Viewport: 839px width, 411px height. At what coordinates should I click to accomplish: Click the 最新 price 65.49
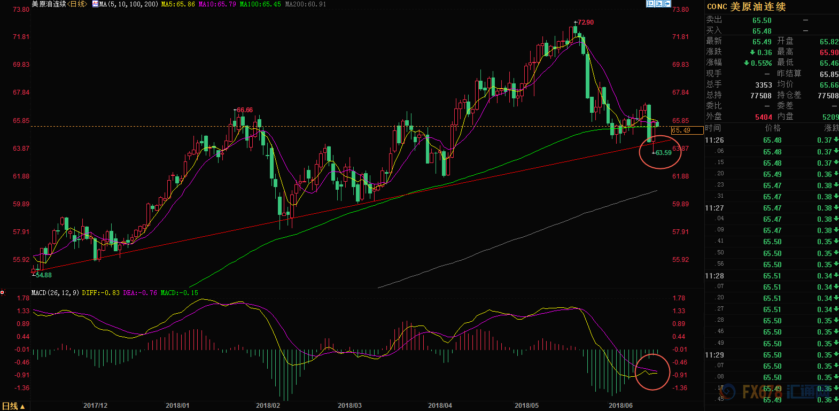click(x=762, y=42)
